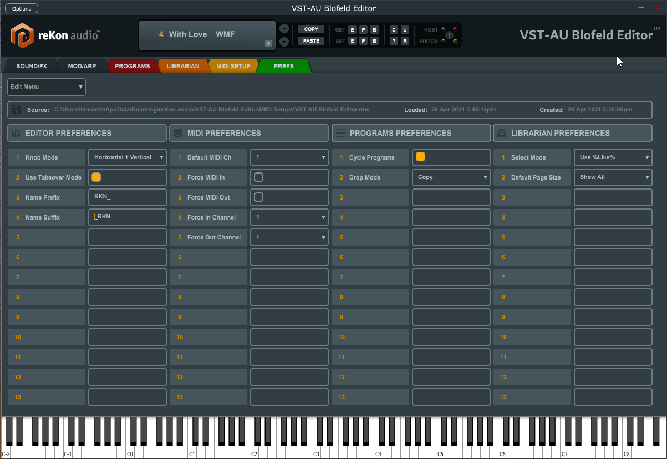Open the Select Mode dropdown

coord(613,157)
